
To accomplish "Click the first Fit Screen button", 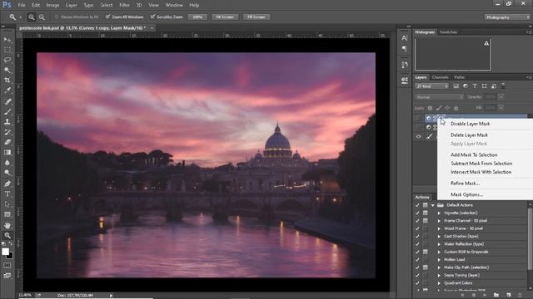I will 225,17.
